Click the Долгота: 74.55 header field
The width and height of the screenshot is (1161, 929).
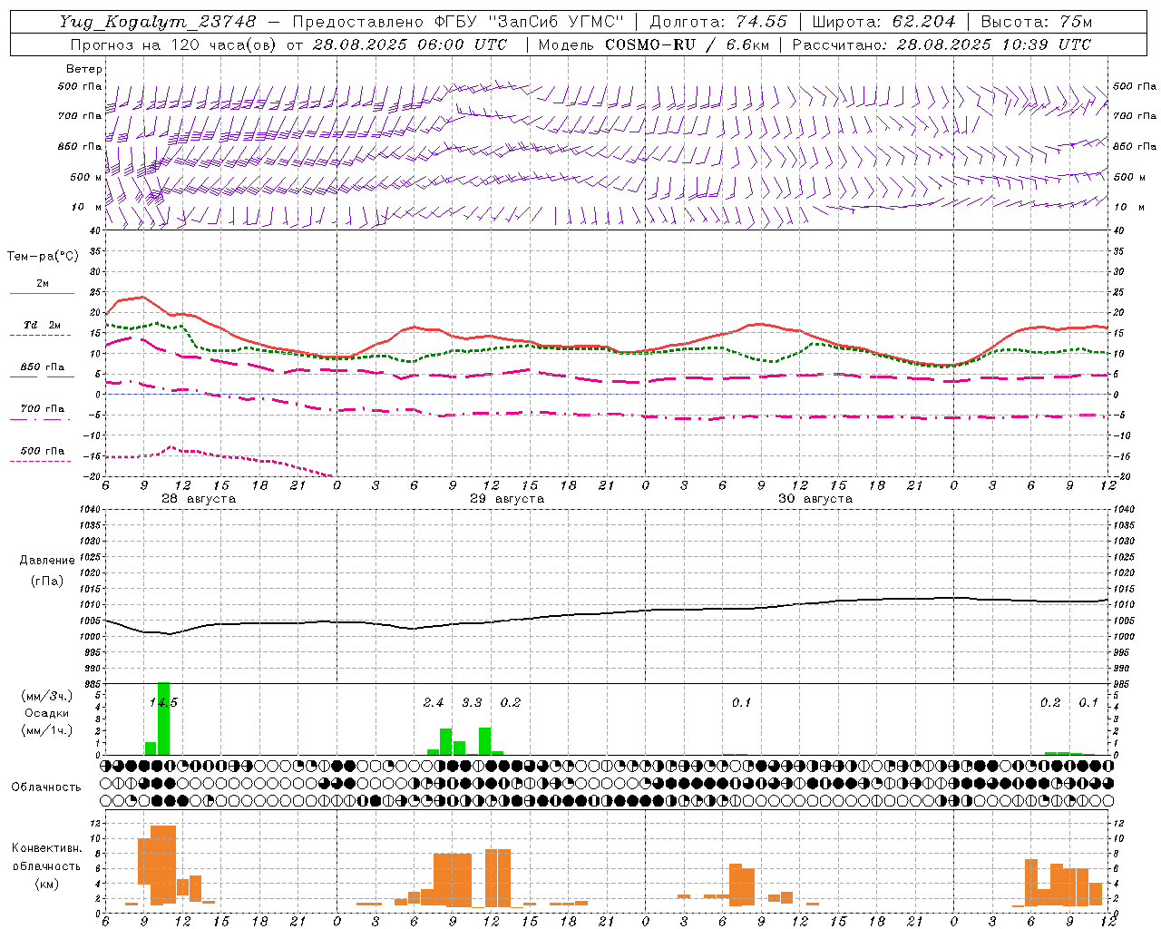[x=719, y=22]
